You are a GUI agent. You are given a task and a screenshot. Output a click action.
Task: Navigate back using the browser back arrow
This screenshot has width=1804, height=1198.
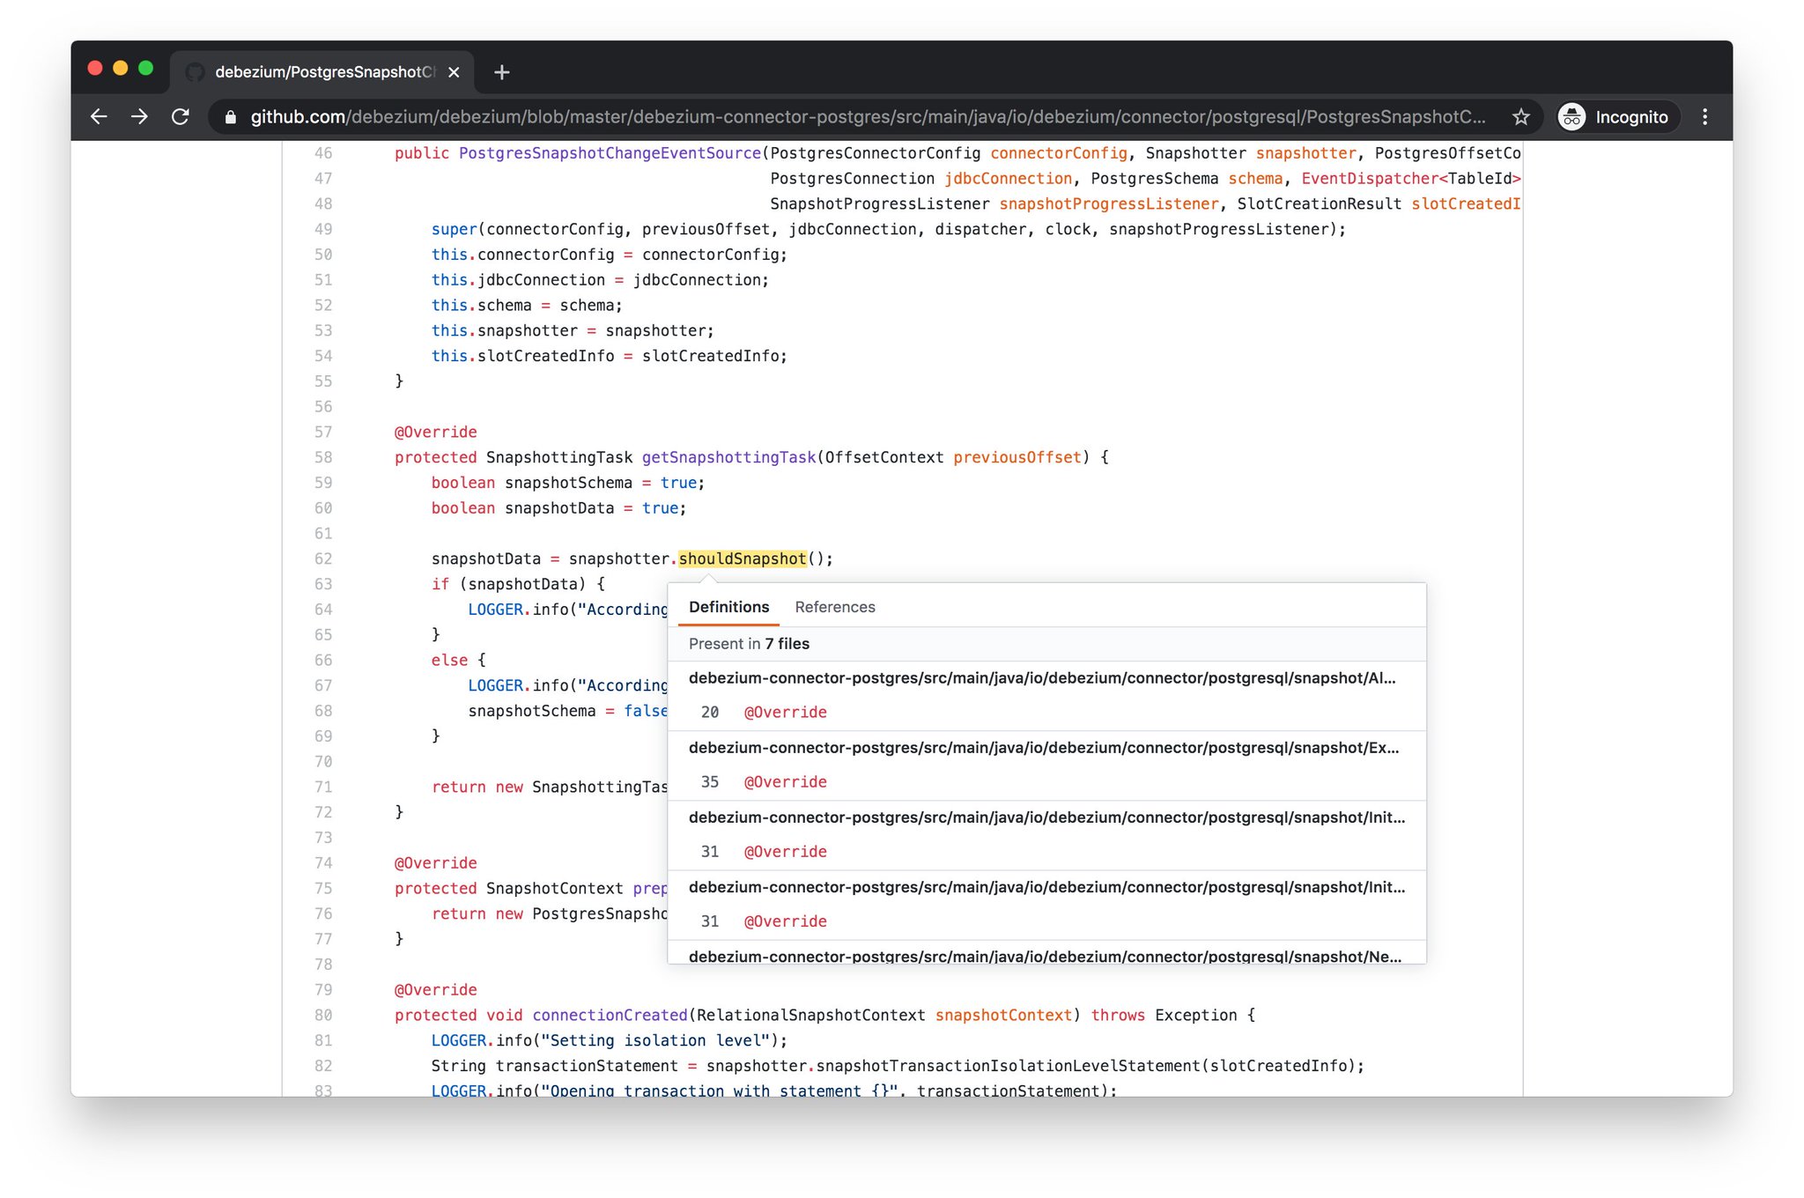98,116
